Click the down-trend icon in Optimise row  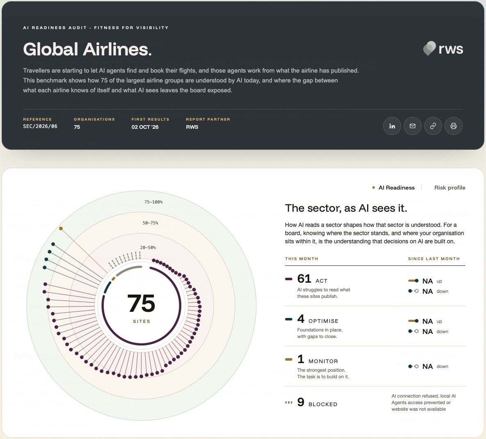(x=413, y=331)
